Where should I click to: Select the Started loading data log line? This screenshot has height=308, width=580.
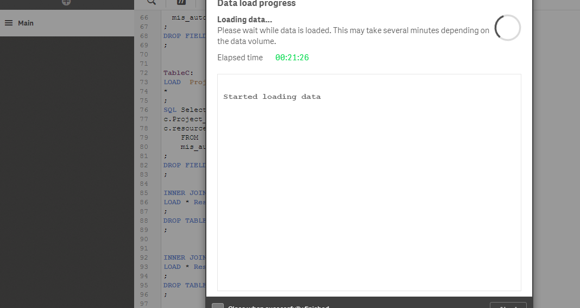coord(272,97)
